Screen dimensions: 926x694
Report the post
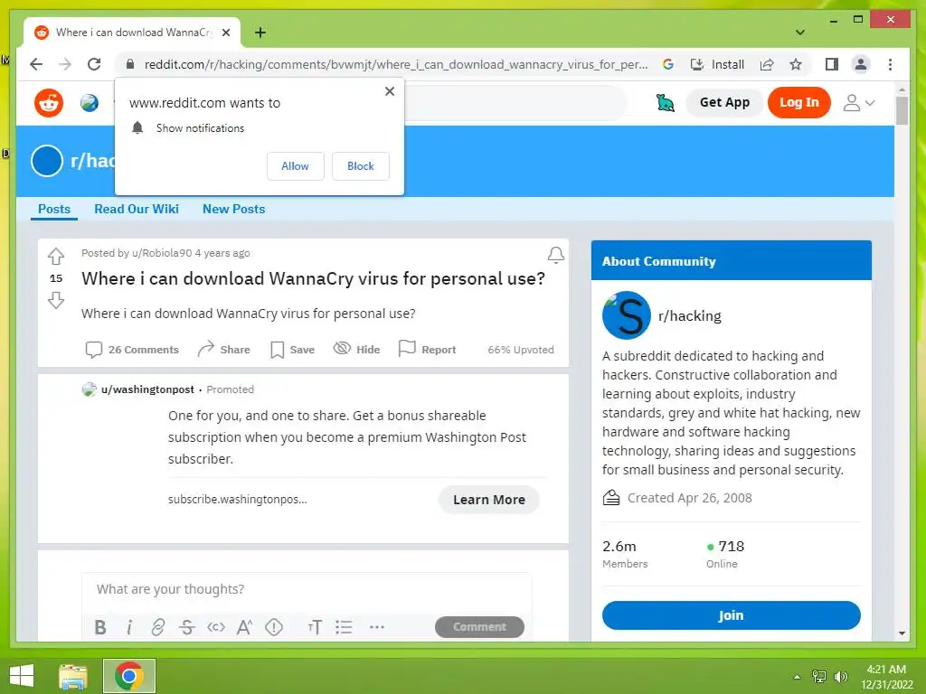427,350
